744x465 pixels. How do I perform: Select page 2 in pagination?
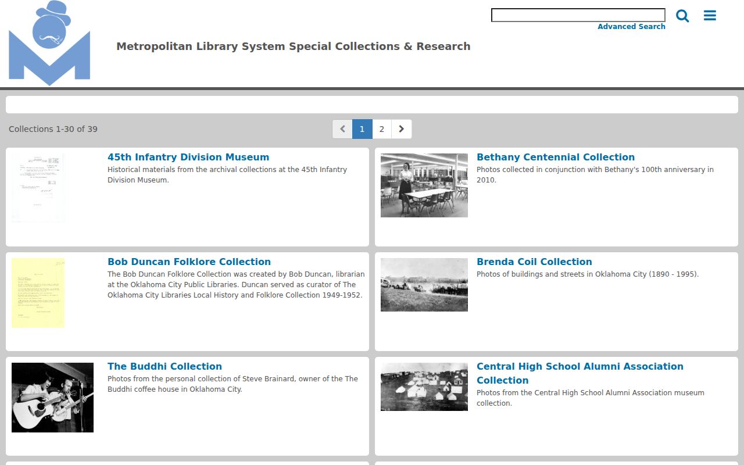point(382,129)
